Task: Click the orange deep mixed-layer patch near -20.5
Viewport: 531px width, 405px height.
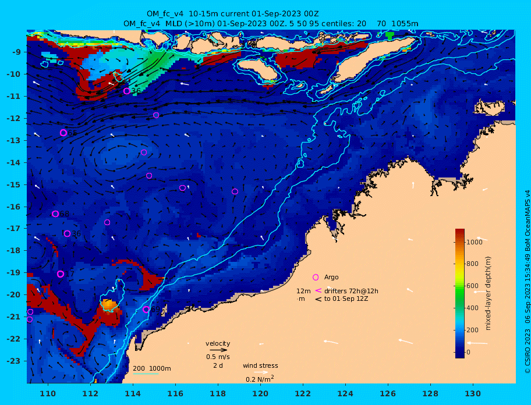Action: 109,305
